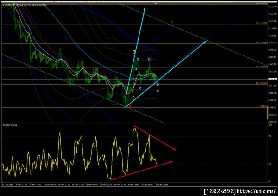This screenshot has height=196, width=278.
Task: Click the 32 level on RSI scale
Action: tap(270, 164)
